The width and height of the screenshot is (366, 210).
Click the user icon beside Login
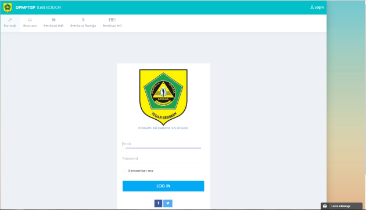tap(312, 7)
